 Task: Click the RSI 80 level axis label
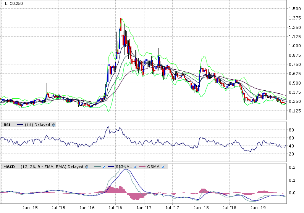[291, 130]
